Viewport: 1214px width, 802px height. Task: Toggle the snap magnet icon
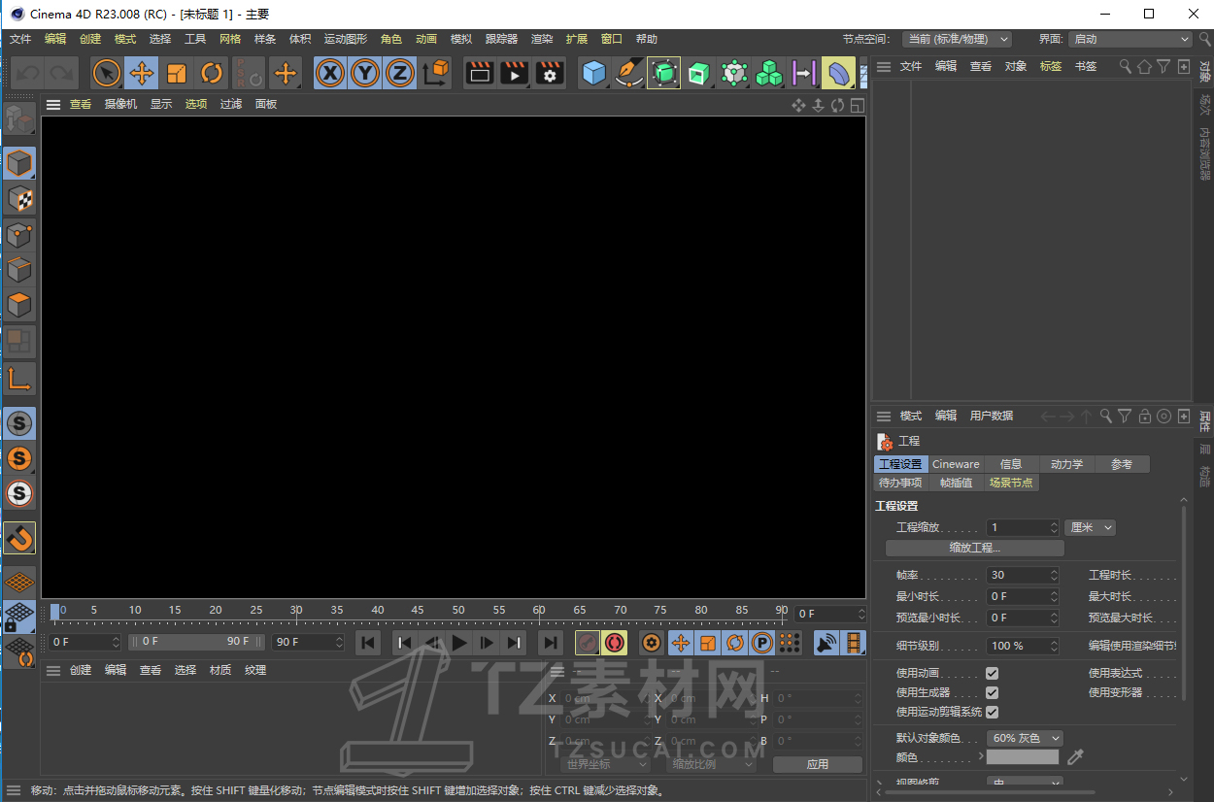point(19,538)
